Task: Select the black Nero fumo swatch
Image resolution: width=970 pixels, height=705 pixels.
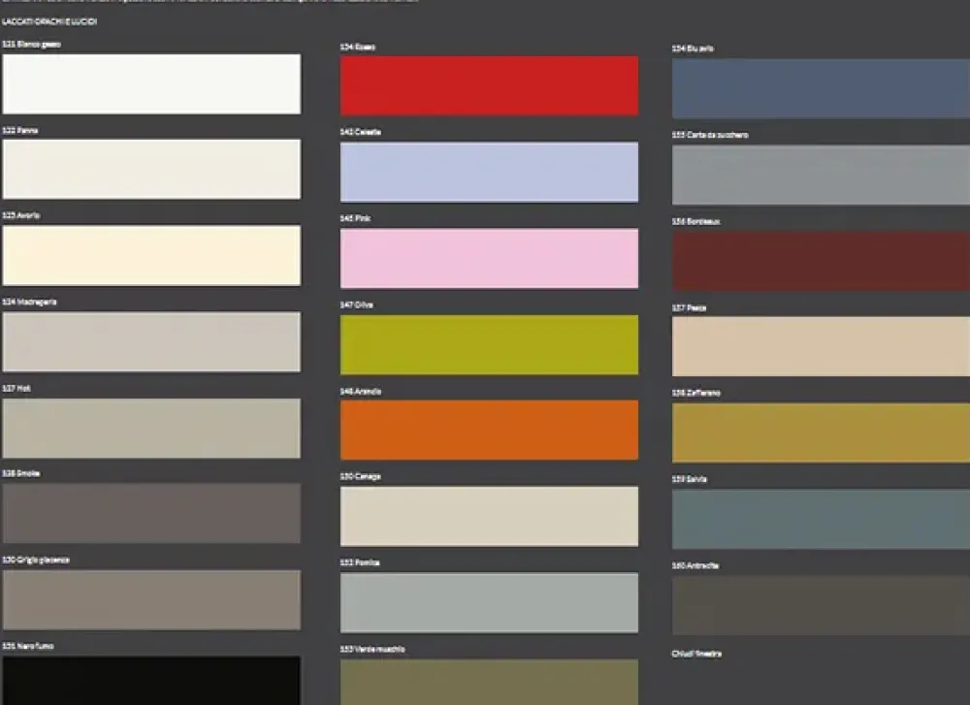Action: coord(151,680)
